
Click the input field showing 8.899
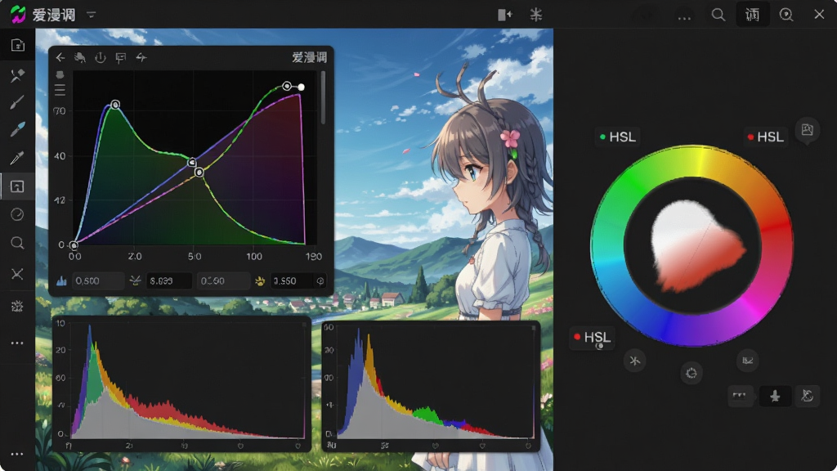coord(168,281)
